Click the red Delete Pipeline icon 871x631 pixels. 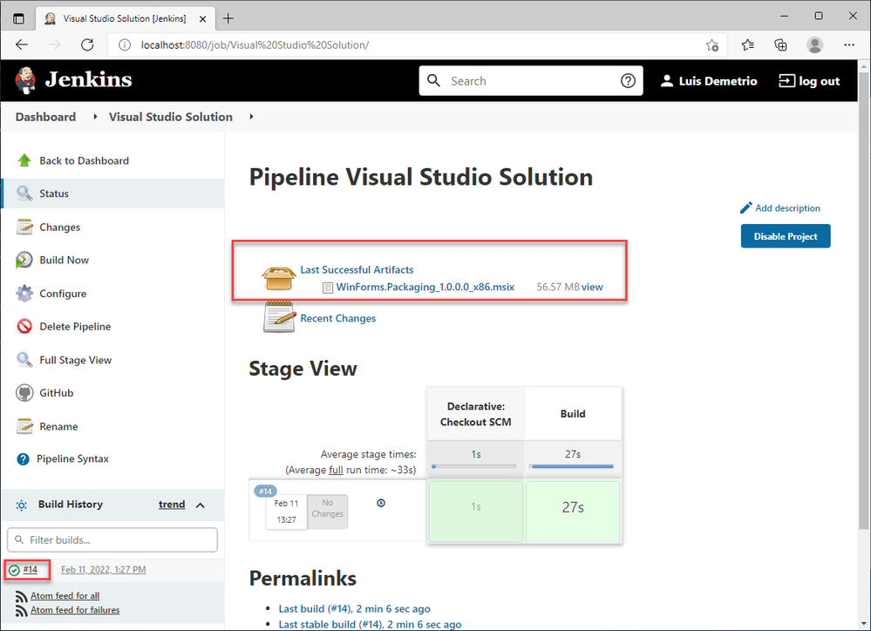tap(24, 326)
